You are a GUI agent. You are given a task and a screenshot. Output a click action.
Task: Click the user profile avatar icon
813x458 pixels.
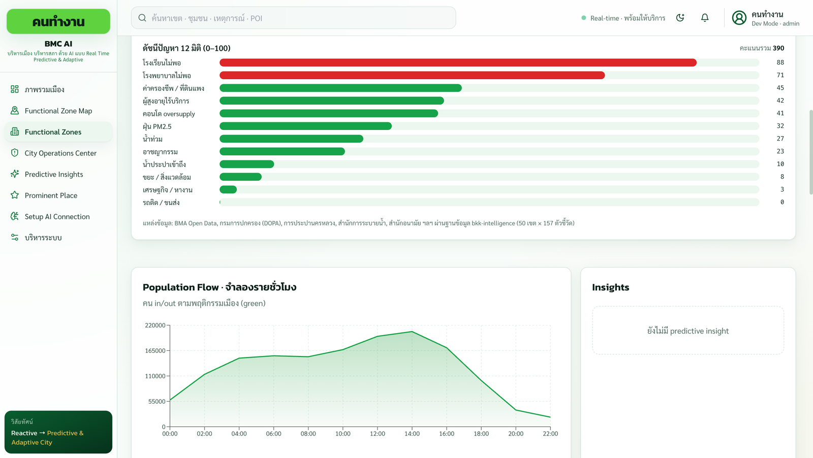[x=739, y=18]
